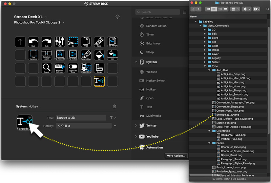Switch Finder to column view
This screenshot has height=183, width=271.
(x=220, y=9)
